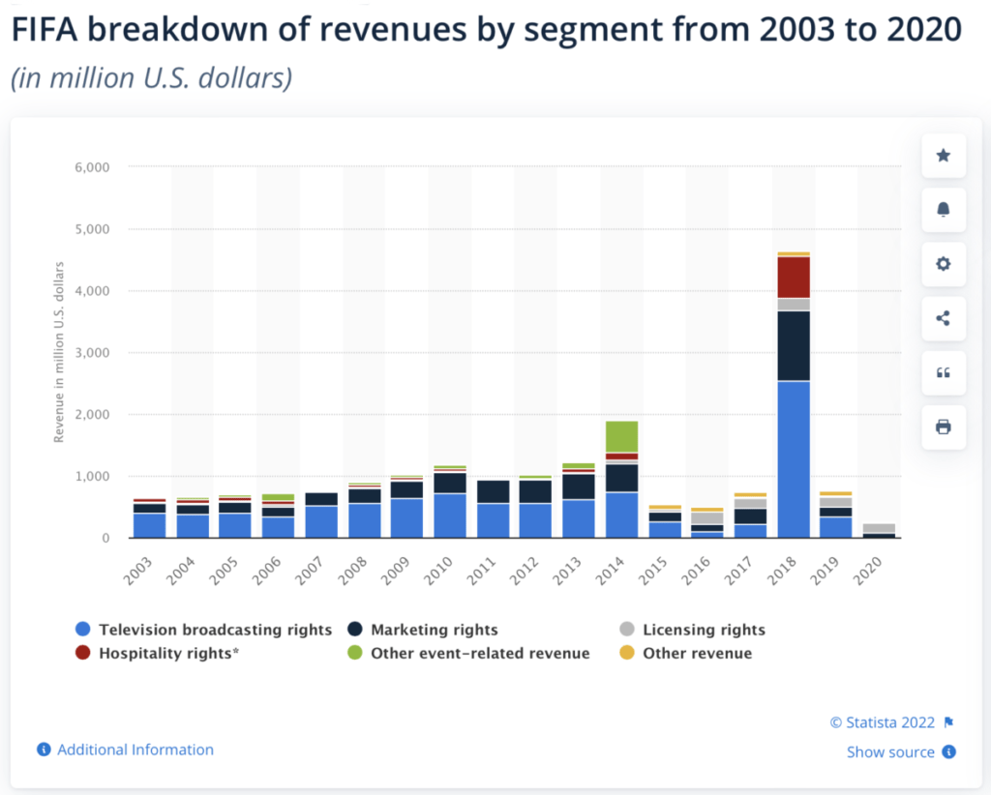Click the yellow Other revenue legend dot

click(627, 652)
